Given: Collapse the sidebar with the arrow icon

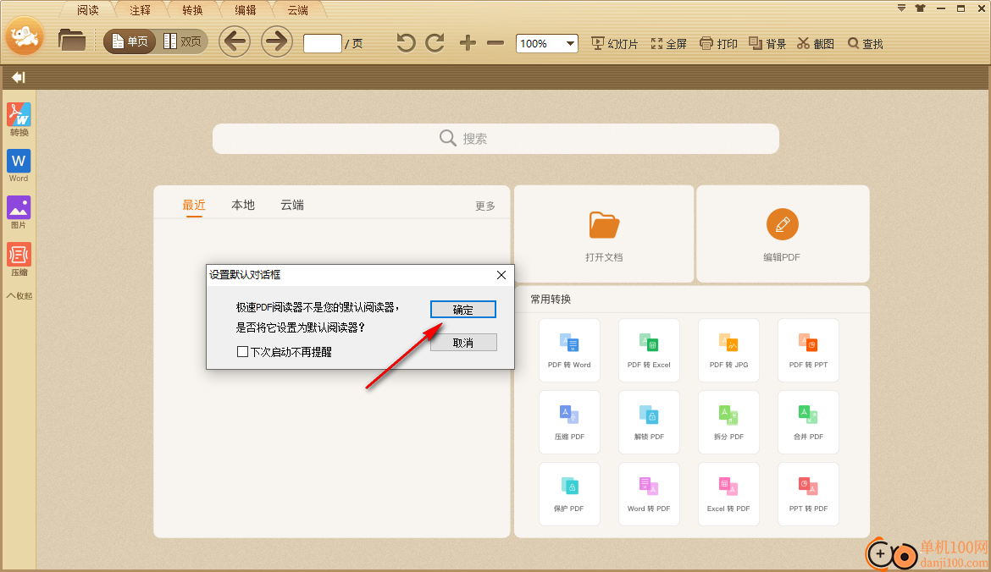Looking at the screenshot, I should pyautogui.click(x=19, y=77).
